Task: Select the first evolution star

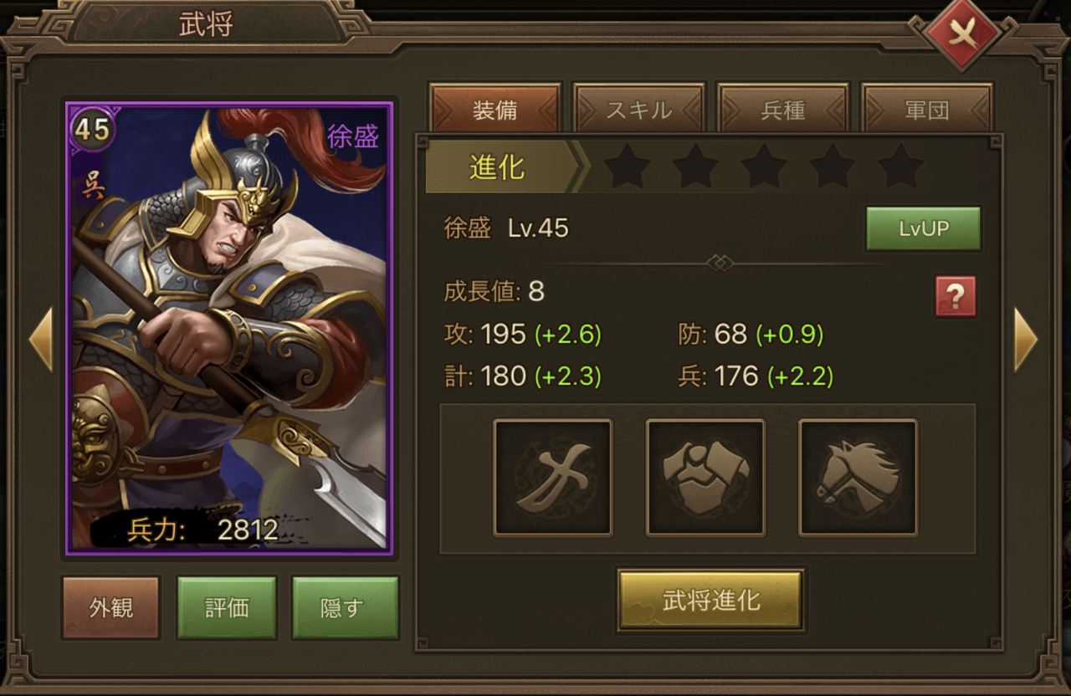Action: [x=627, y=166]
